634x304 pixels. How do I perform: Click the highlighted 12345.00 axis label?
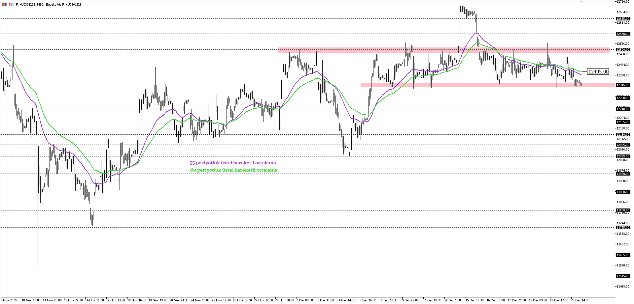click(x=622, y=85)
